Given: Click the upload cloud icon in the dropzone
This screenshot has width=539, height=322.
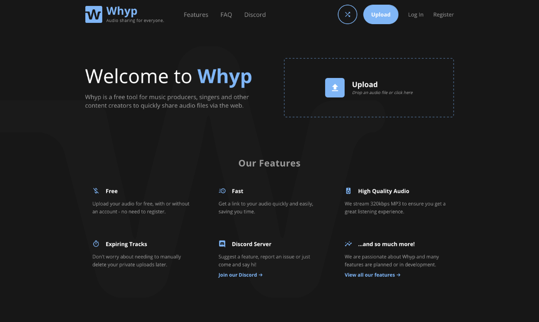Looking at the screenshot, I should (334, 87).
